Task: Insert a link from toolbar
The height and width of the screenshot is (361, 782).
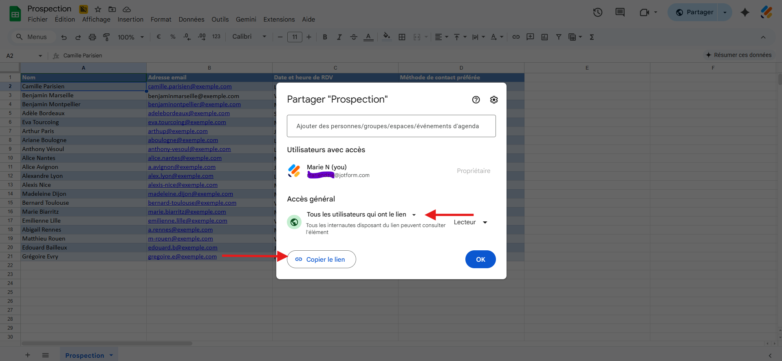Action: (516, 37)
